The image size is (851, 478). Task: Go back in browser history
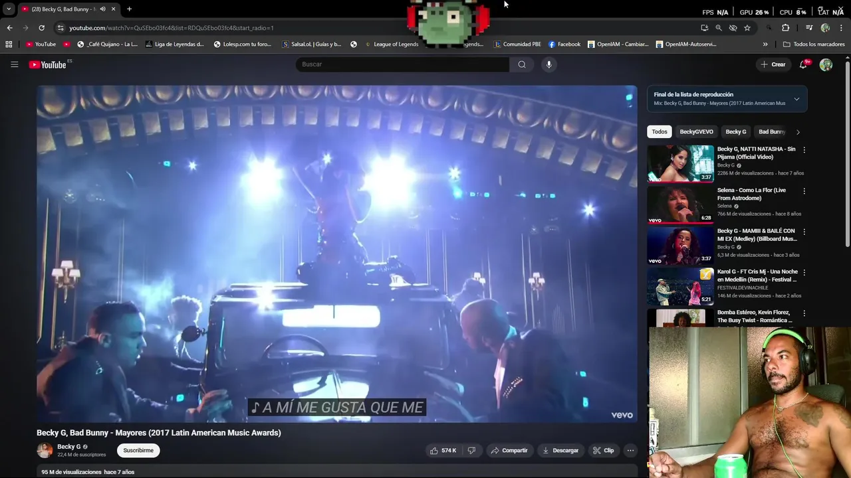pos(9,28)
